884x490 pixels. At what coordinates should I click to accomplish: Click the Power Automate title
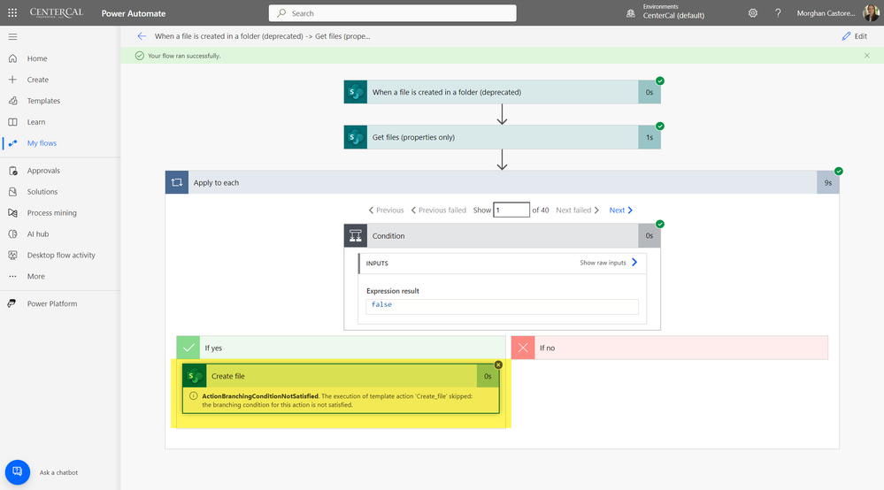click(x=134, y=13)
